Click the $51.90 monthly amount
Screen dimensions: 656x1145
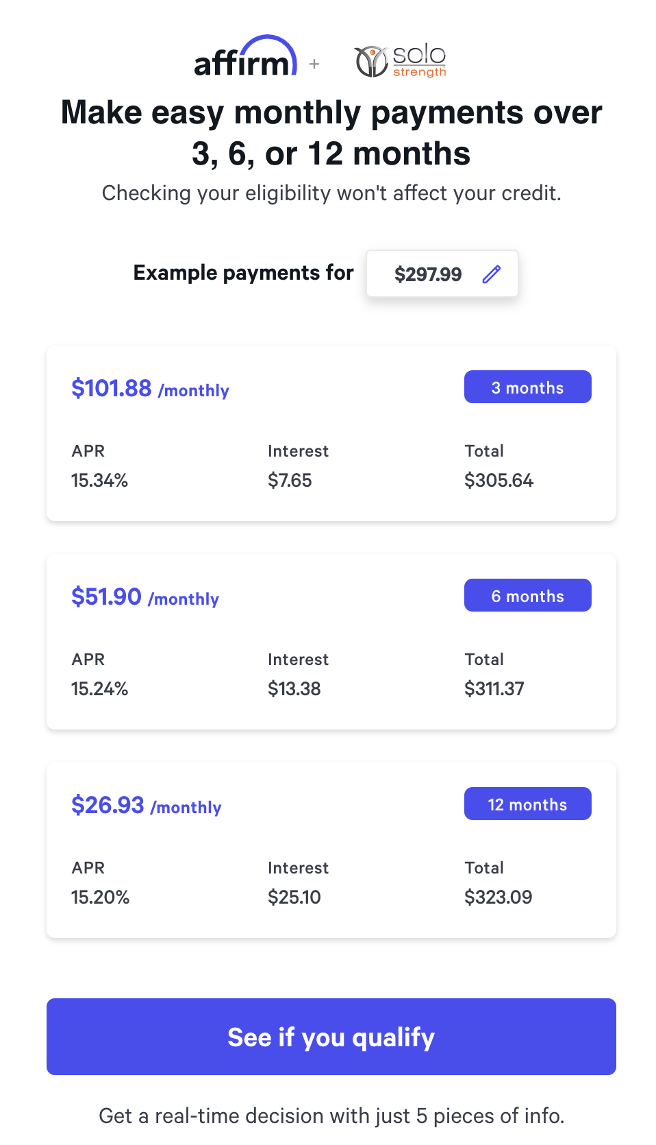click(107, 596)
